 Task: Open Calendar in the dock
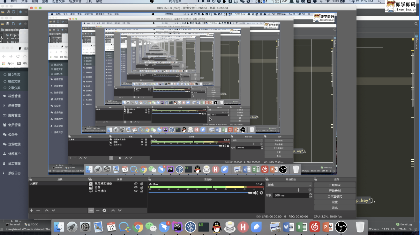pos(111,227)
